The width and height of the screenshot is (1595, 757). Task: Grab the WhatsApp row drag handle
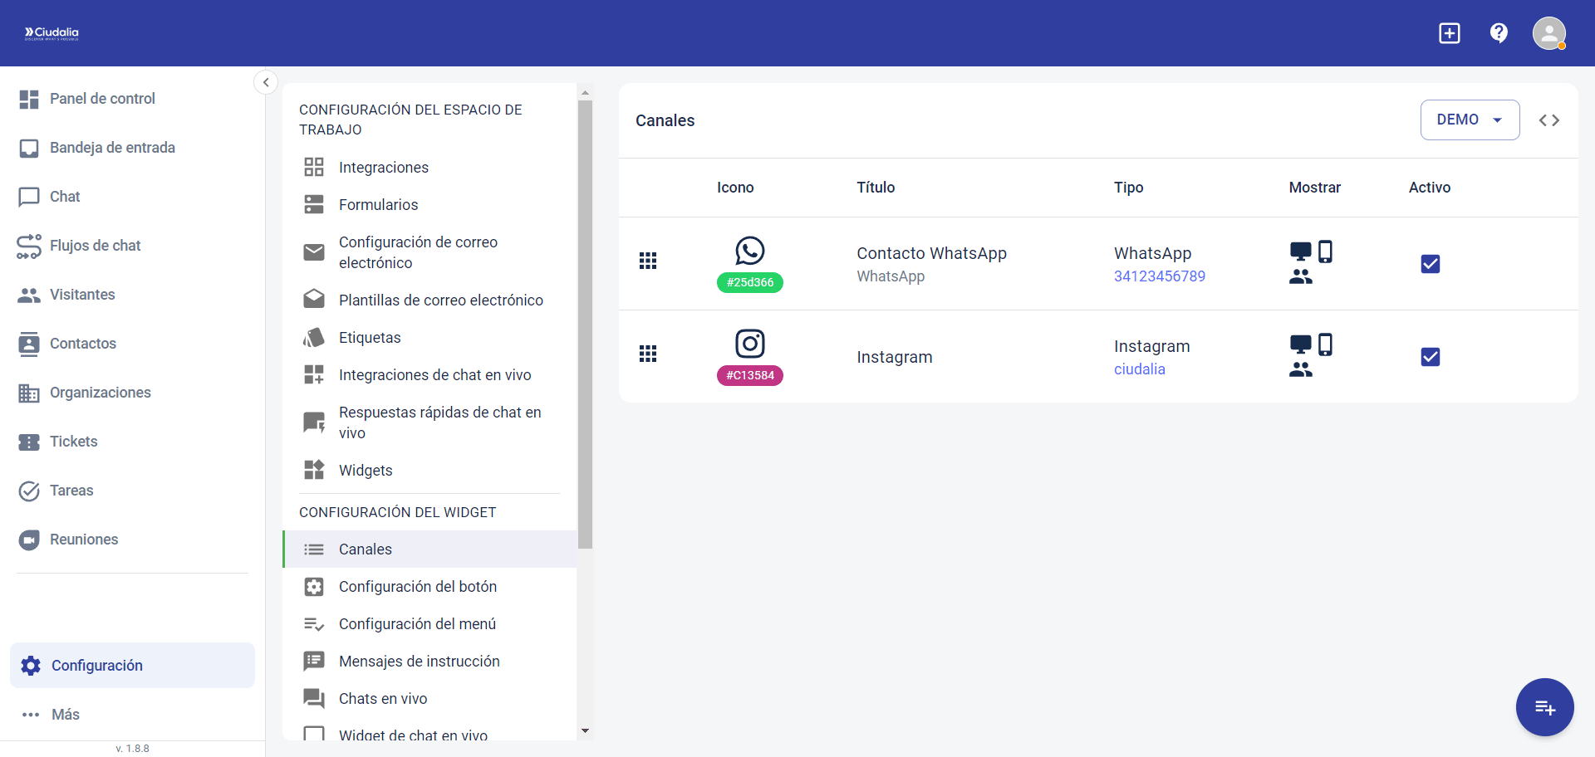pos(648,261)
